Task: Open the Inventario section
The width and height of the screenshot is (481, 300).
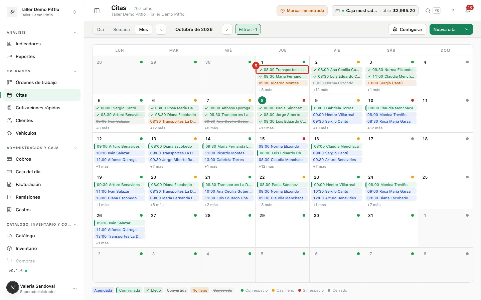Action: tap(42, 248)
